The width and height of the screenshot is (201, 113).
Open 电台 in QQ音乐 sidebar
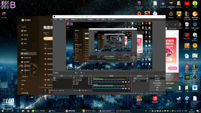[x=24, y=43]
